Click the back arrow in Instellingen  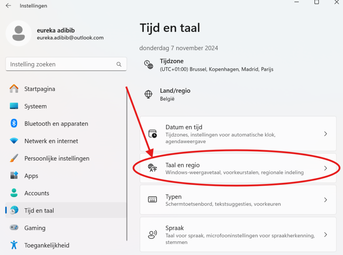[x=8, y=6]
